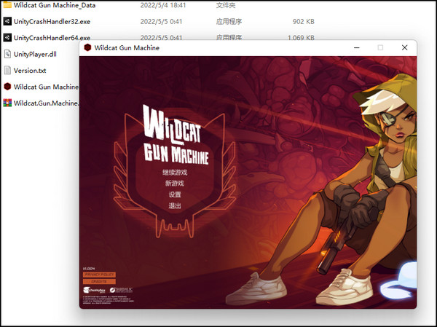
Task: Click the 902 KB size cell
Action: click(303, 21)
